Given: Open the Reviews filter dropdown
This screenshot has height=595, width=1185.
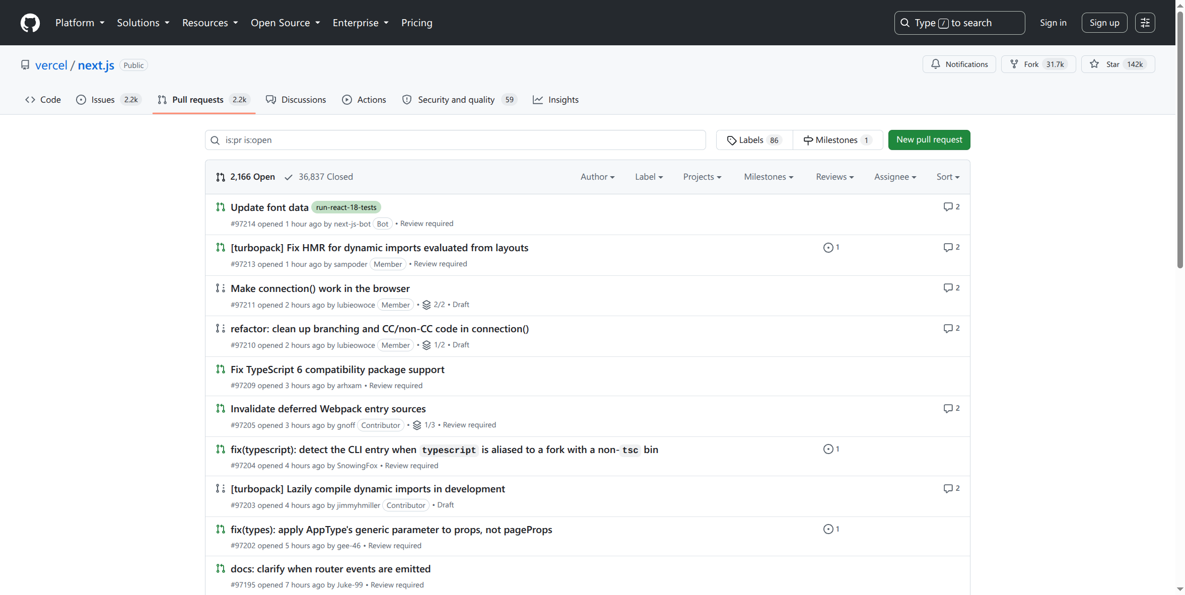Looking at the screenshot, I should point(835,177).
